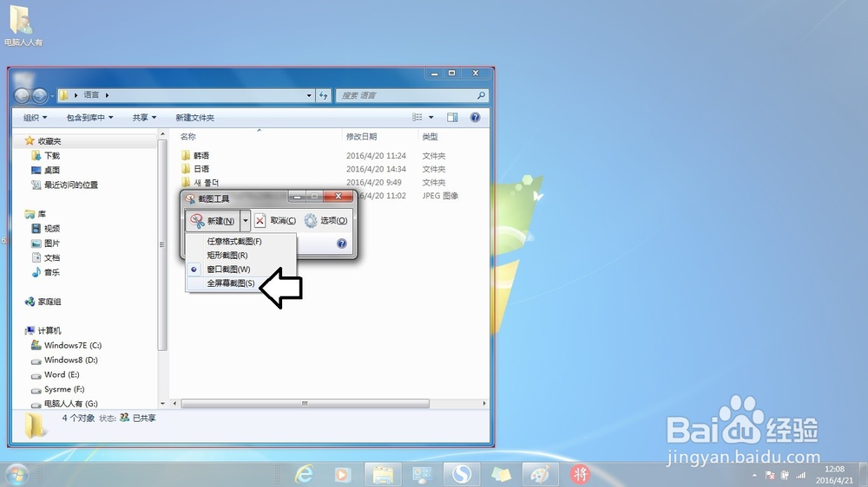Open Windows8 (D:) drive
This screenshot has width=868, height=487.
65,360
